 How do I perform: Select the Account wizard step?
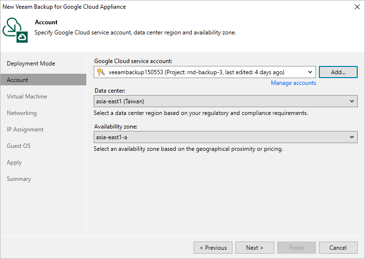coord(43,80)
